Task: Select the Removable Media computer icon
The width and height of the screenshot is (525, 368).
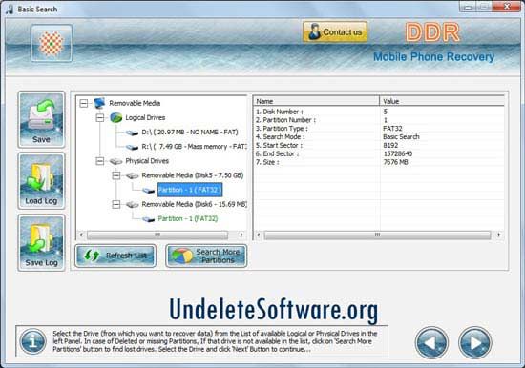Action: (x=100, y=103)
